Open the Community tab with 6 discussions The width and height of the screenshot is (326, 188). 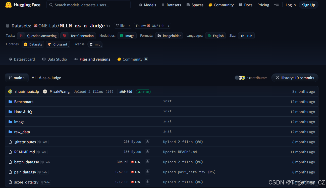point(132,59)
